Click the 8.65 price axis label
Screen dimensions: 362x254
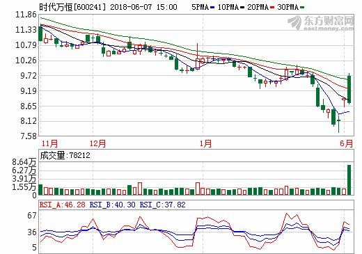click(x=29, y=106)
